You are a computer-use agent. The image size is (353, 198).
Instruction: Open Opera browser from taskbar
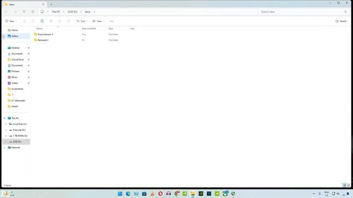[x=161, y=194]
